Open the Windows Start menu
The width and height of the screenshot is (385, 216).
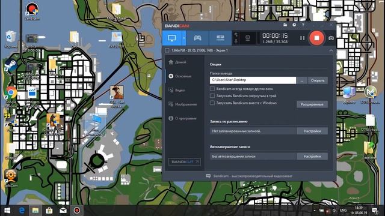[7, 211]
